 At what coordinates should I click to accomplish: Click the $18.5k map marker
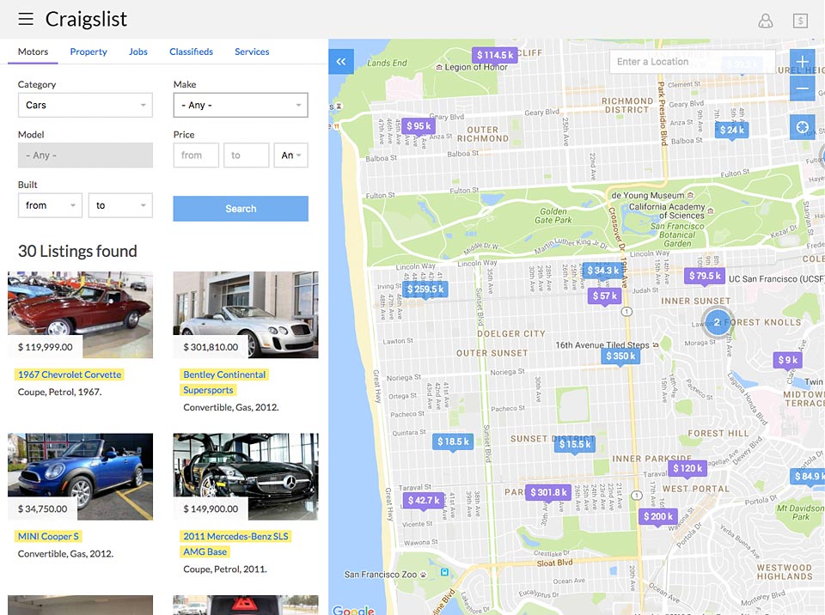[x=453, y=441]
